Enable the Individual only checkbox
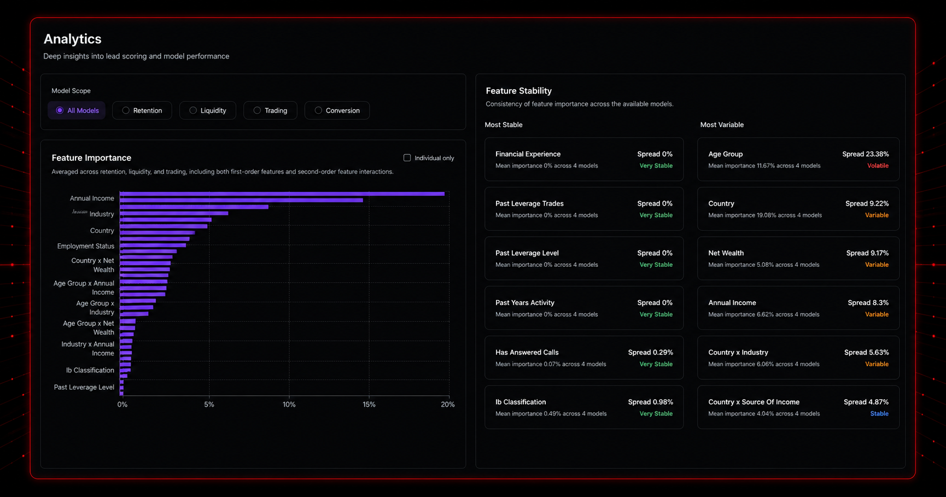The image size is (946, 497). (407, 158)
